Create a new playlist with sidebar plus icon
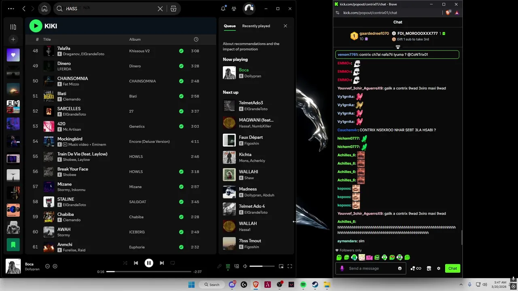Viewport: 518px width, 291px height. coord(13,39)
